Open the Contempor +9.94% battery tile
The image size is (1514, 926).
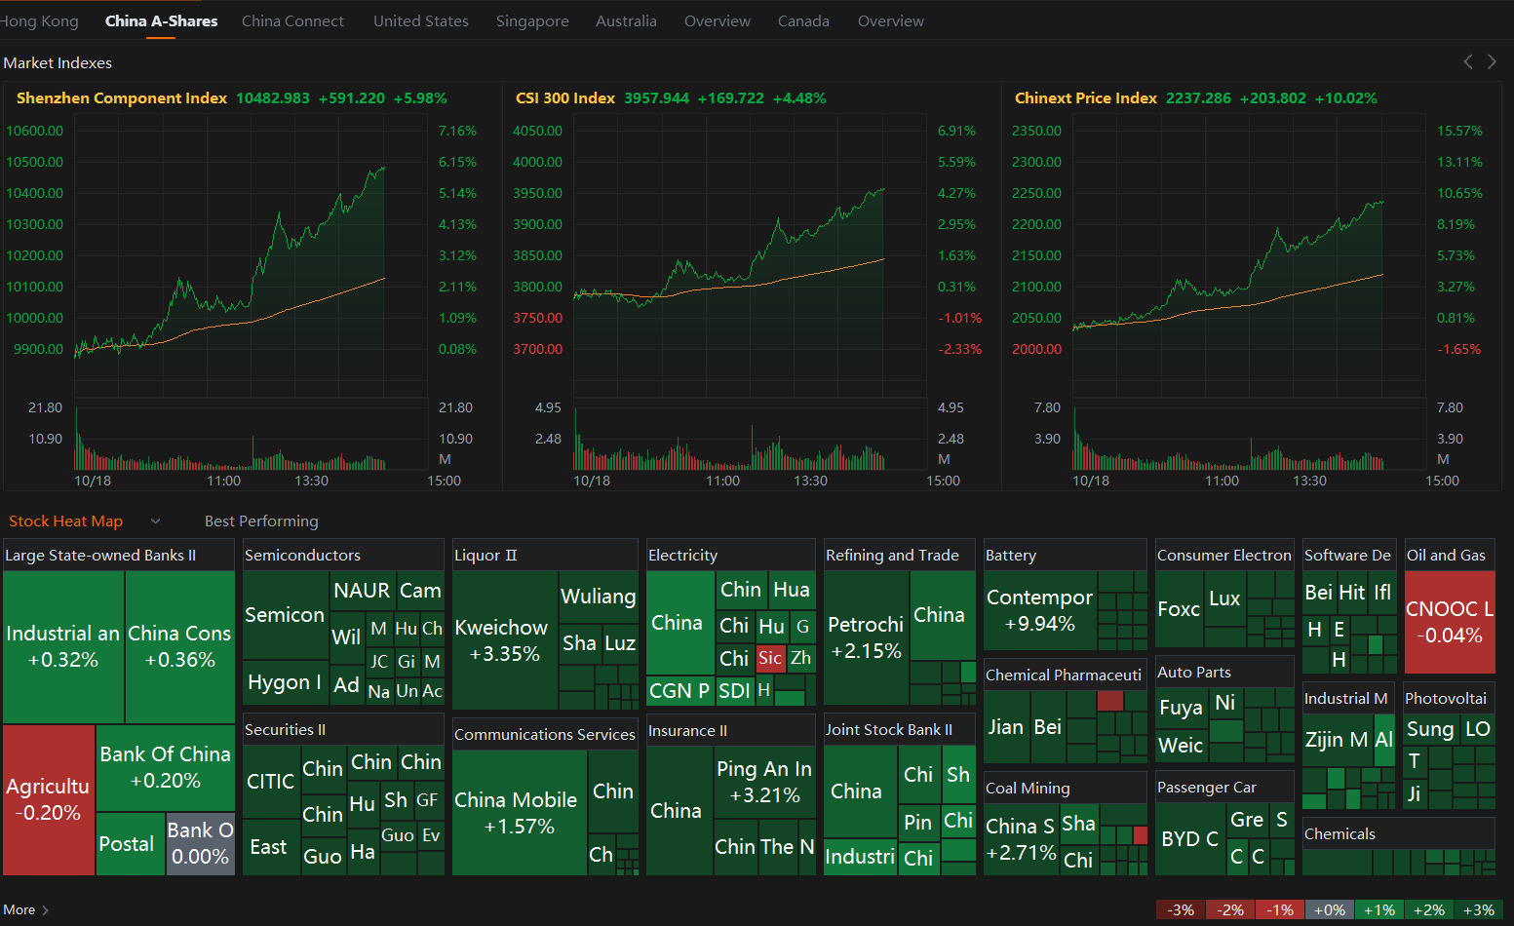tap(1040, 611)
